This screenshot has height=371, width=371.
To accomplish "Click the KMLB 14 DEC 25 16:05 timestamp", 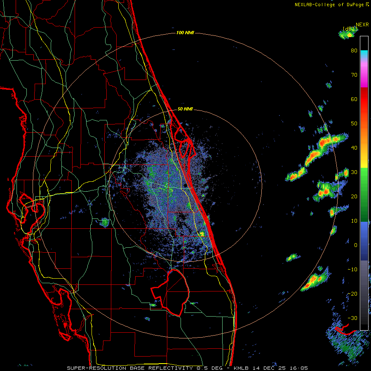I will pyautogui.click(x=271, y=368).
